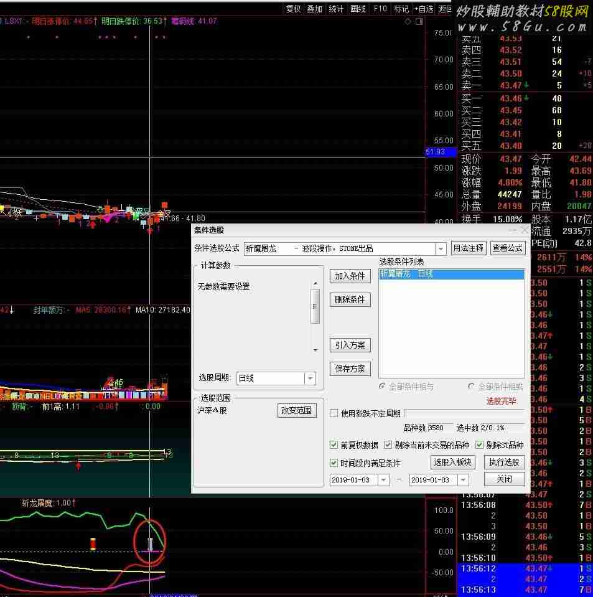Open the 统计 toolbar item

pos(336,9)
